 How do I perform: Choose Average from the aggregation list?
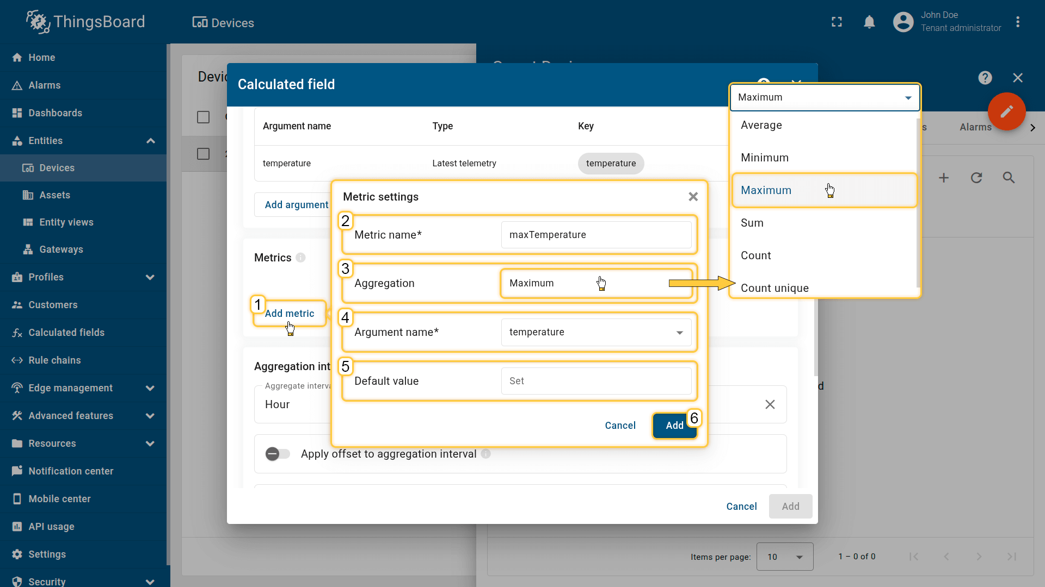click(761, 125)
